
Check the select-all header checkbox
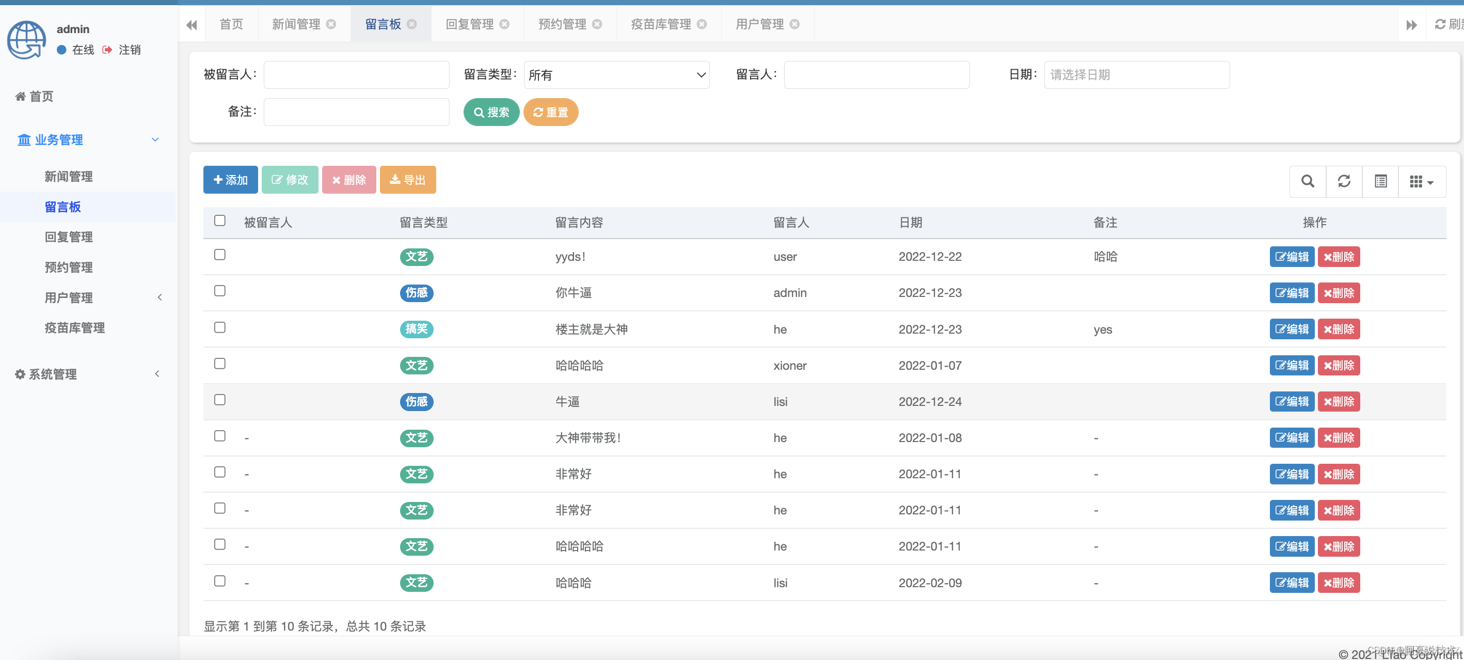click(220, 221)
